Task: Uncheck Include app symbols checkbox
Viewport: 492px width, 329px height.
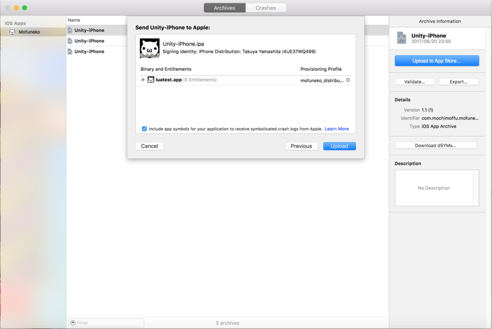Action: tap(144, 129)
